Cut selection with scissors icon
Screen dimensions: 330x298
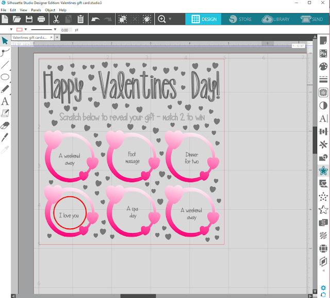point(56,19)
